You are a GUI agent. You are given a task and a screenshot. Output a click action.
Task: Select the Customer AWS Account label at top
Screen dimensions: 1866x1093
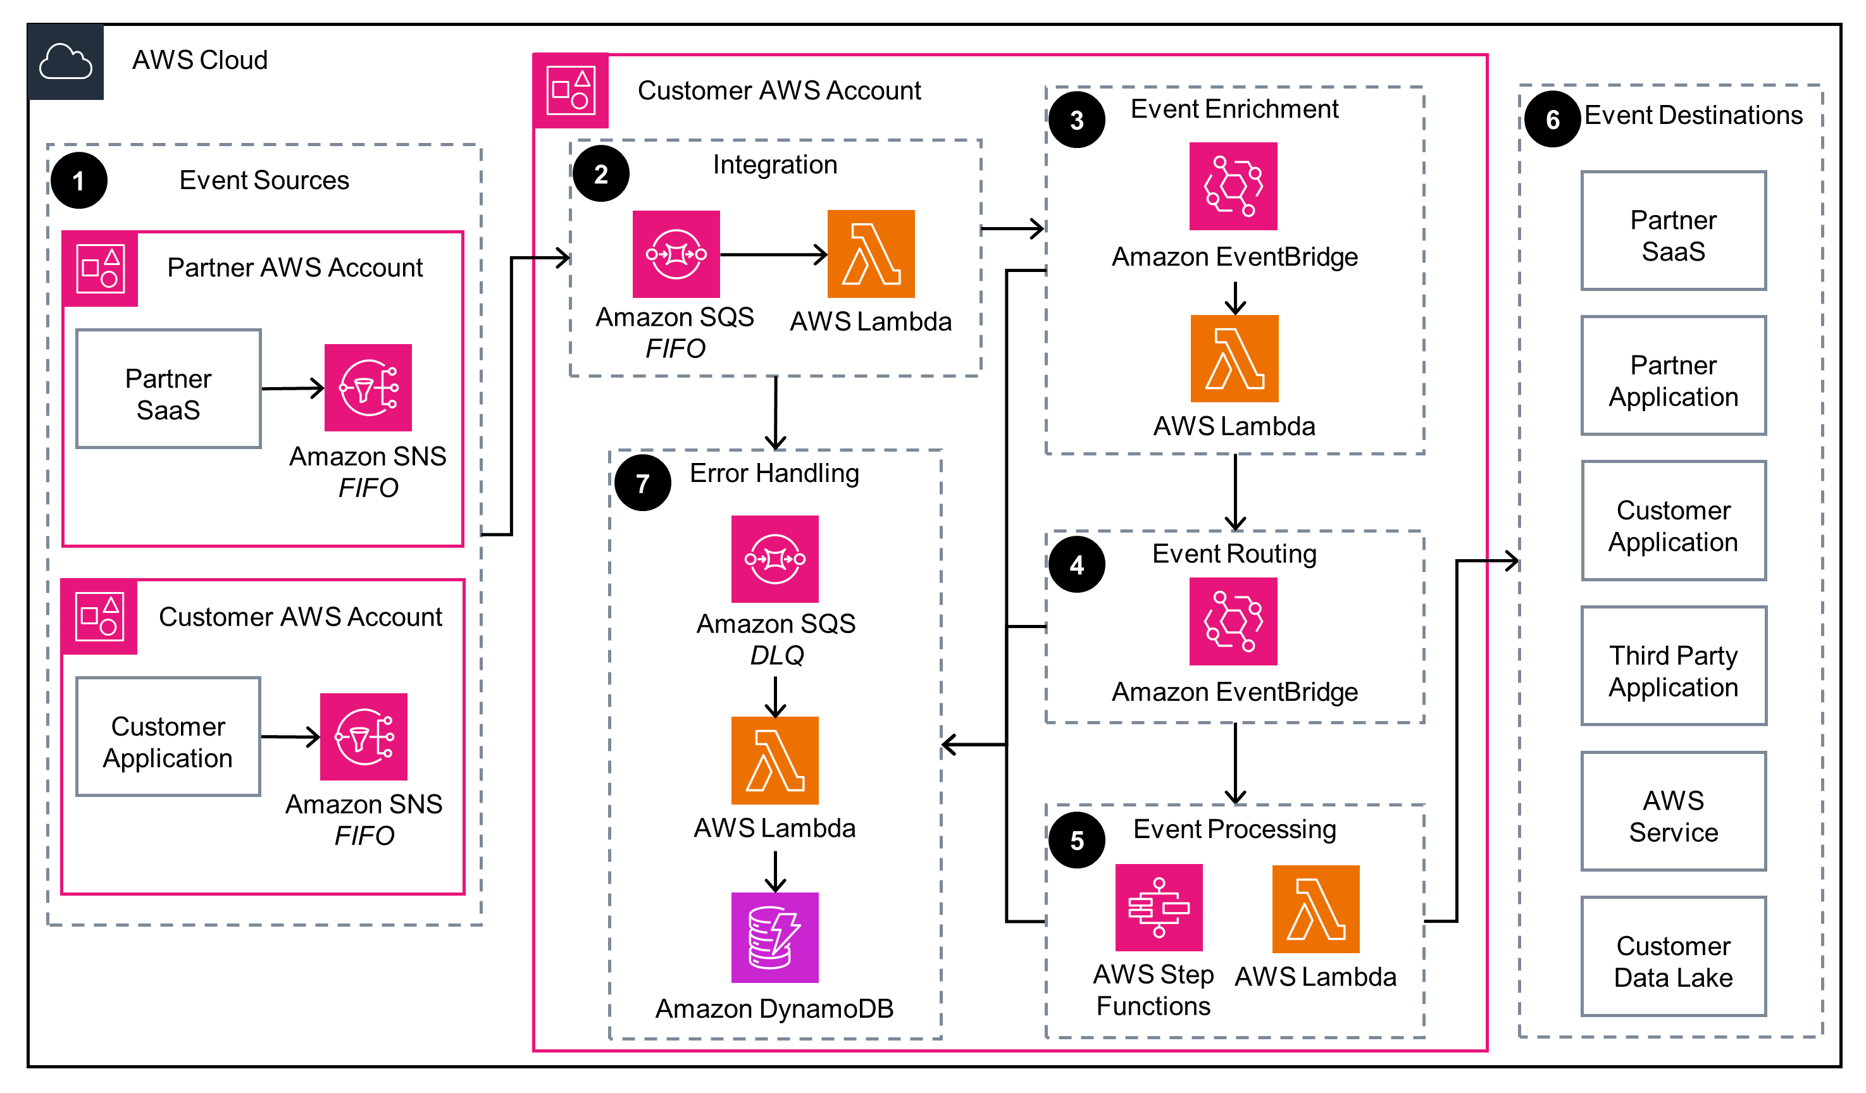click(786, 78)
